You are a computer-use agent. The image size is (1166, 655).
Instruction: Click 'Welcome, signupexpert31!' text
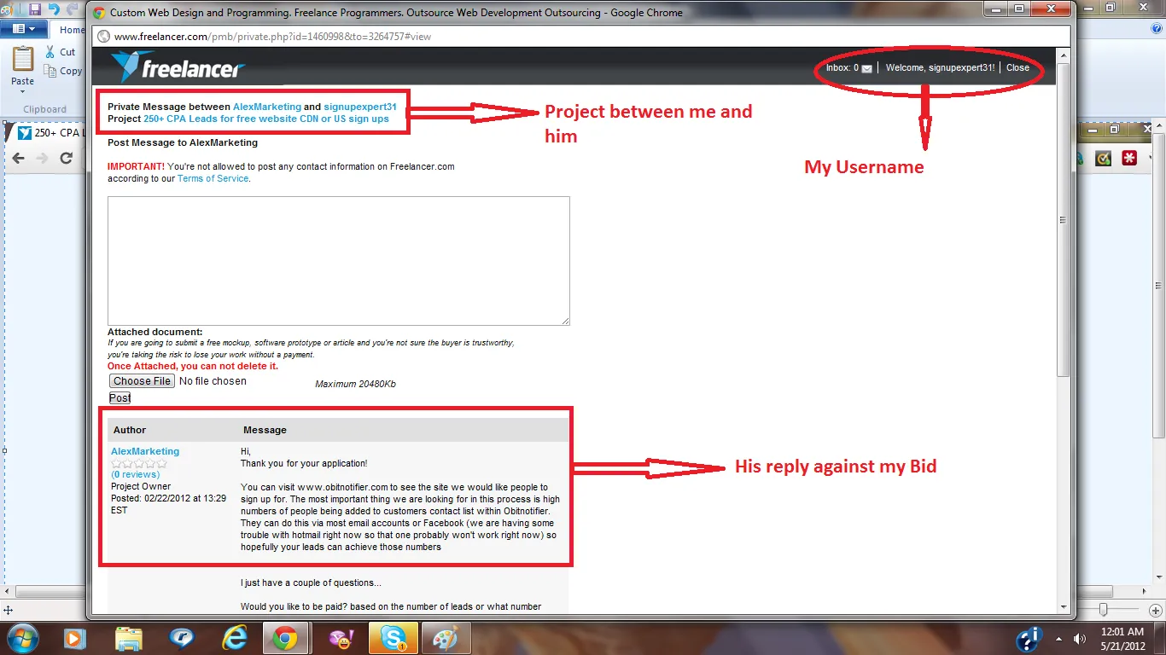click(940, 67)
